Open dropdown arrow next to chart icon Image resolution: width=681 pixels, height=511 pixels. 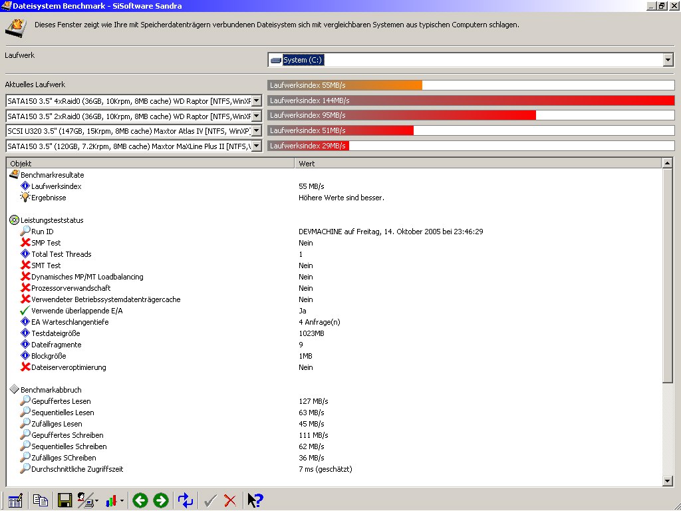(x=122, y=501)
